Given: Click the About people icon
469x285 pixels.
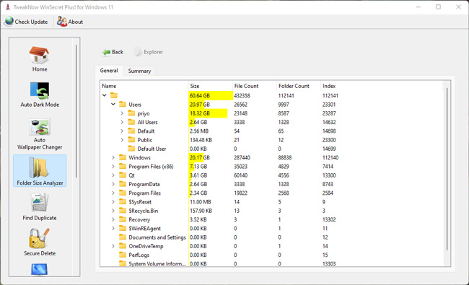Looking at the screenshot, I should (x=62, y=22).
